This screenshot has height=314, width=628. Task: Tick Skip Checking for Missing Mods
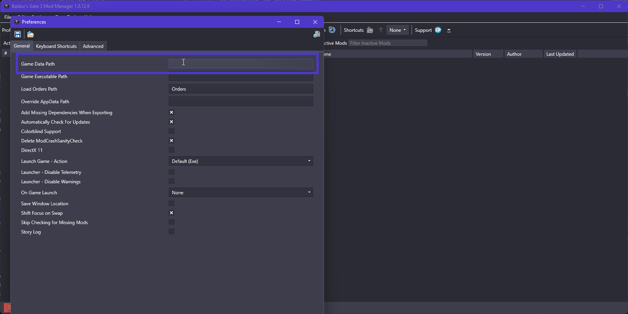pos(172,222)
